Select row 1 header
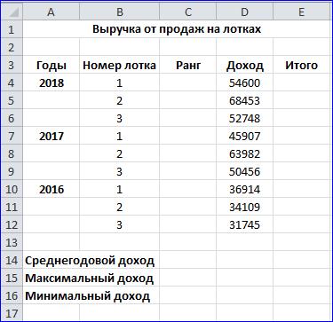This screenshot has height=322, width=333. pyautogui.click(x=12, y=29)
